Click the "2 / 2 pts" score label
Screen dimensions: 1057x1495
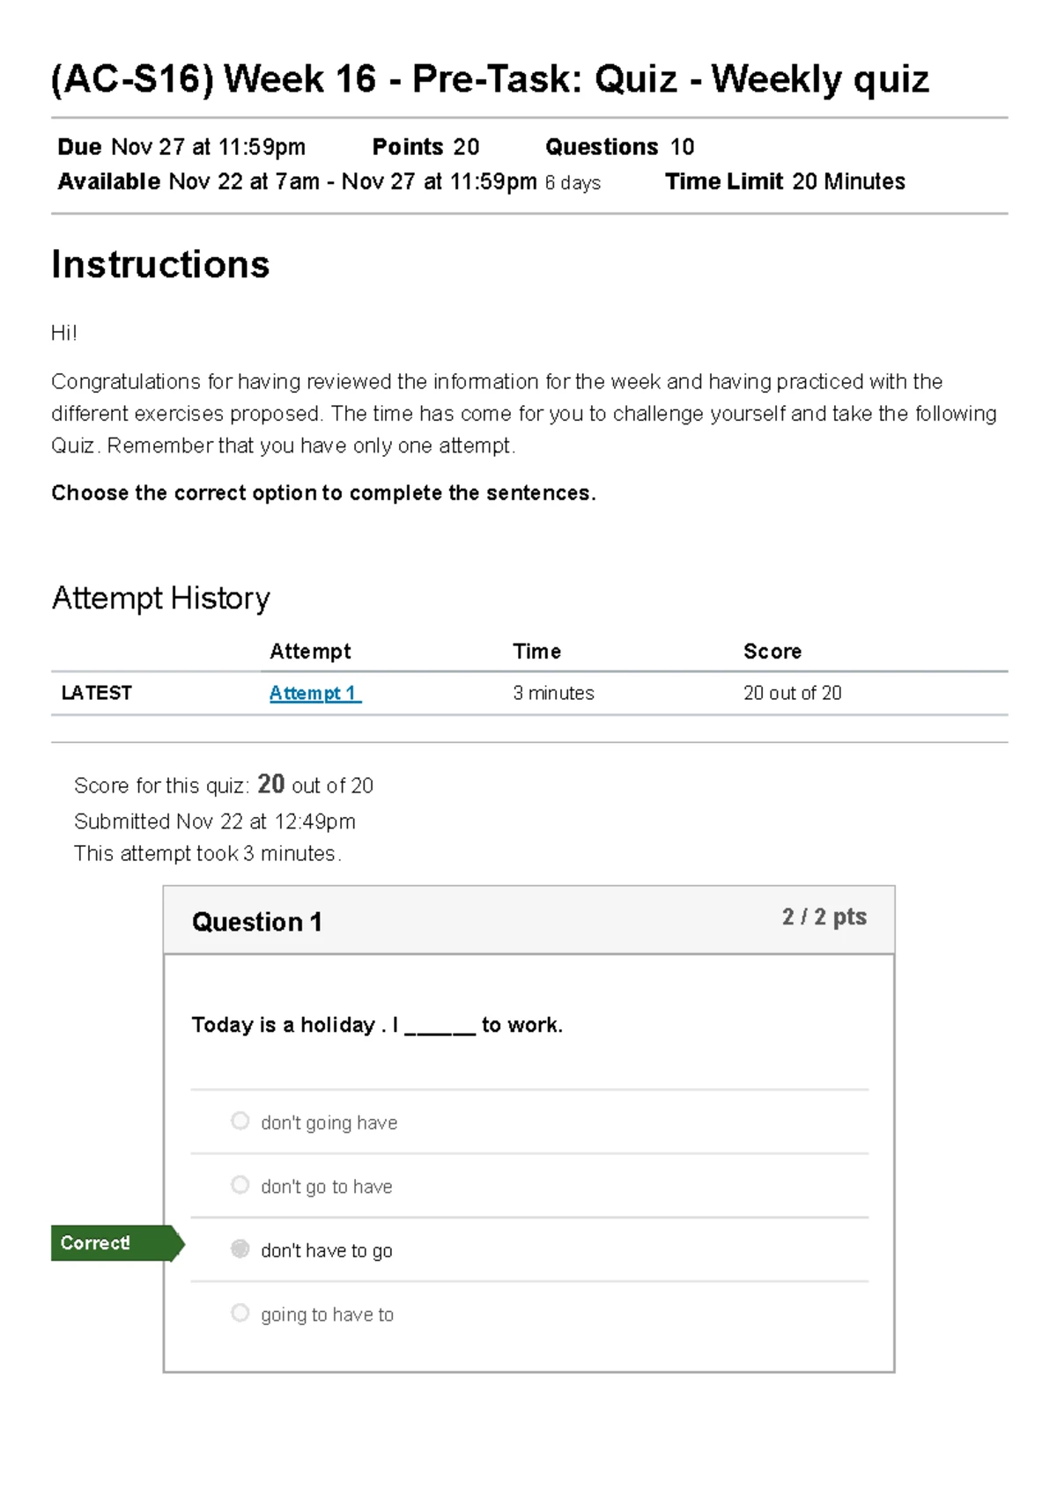[x=824, y=917]
